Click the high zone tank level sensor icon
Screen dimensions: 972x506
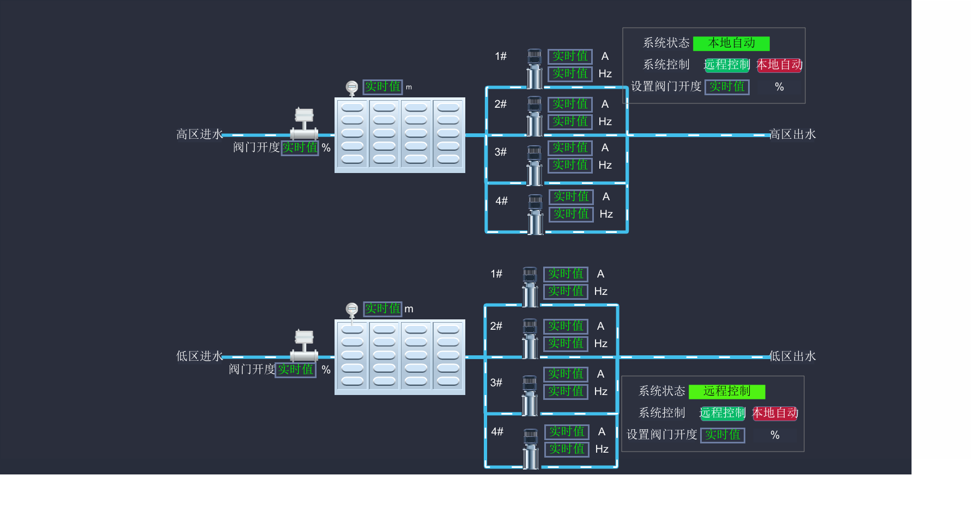coord(352,88)
